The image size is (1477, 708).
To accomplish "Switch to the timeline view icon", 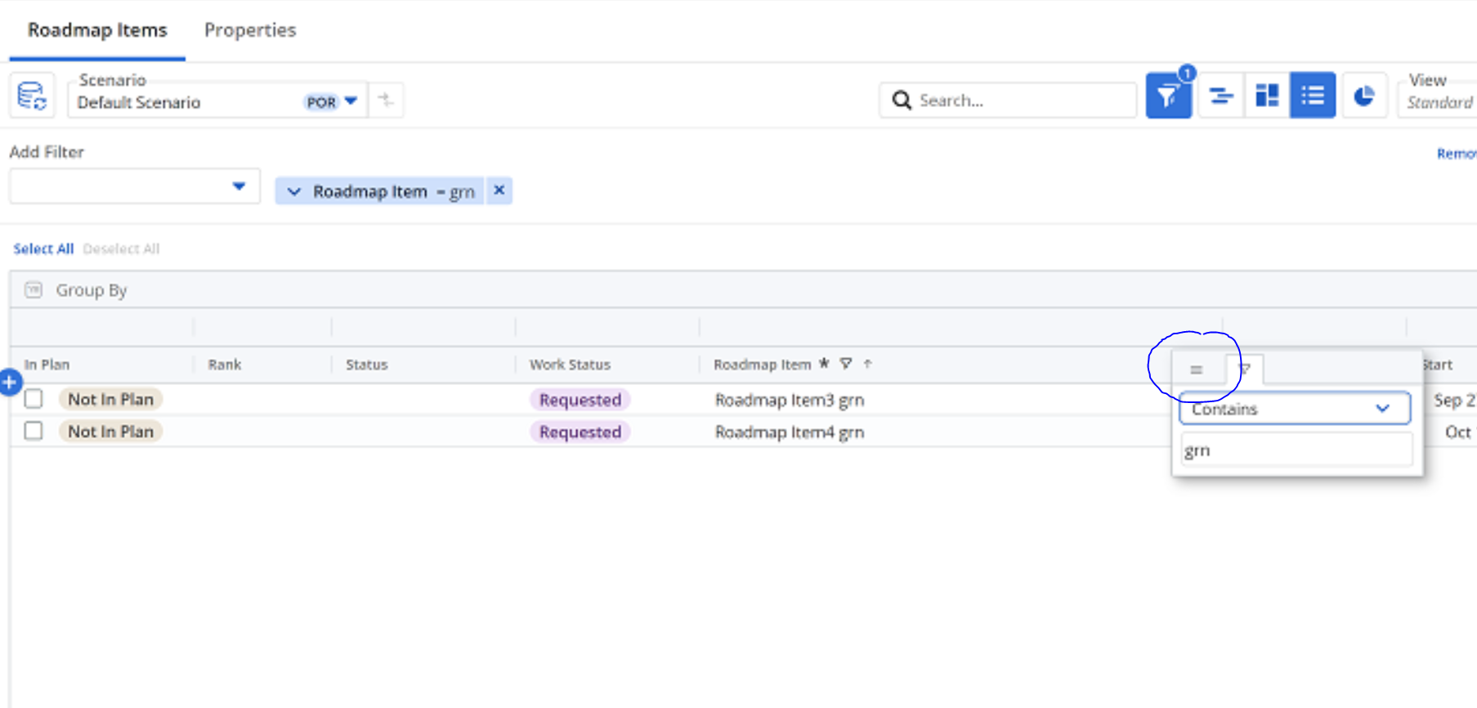I will coord(1220,96).
